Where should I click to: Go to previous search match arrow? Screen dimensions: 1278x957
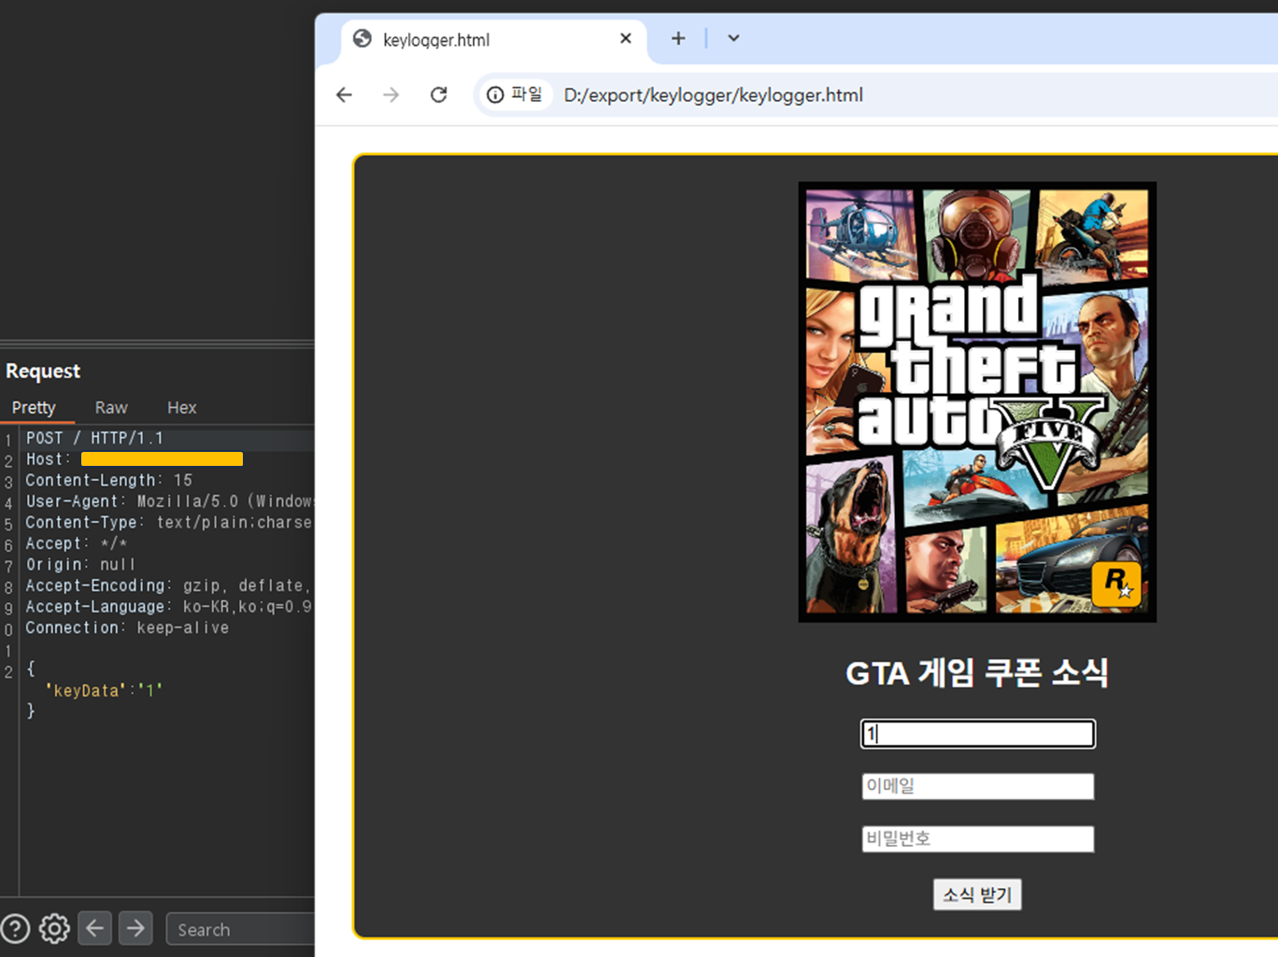click(94, 928)
